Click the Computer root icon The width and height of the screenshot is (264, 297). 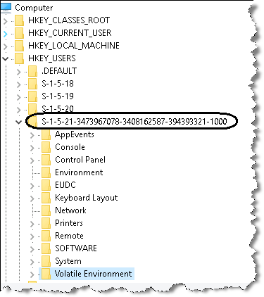[6, 8]
